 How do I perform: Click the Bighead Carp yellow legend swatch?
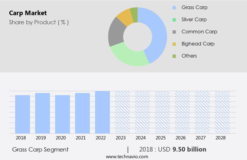[x=174, y=44]
